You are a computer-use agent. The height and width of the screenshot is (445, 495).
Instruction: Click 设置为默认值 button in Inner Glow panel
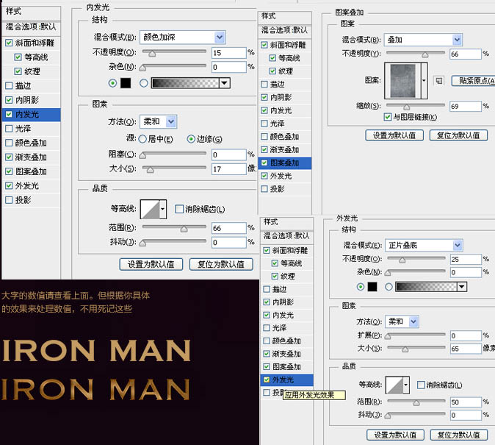[x=151, y=264]
